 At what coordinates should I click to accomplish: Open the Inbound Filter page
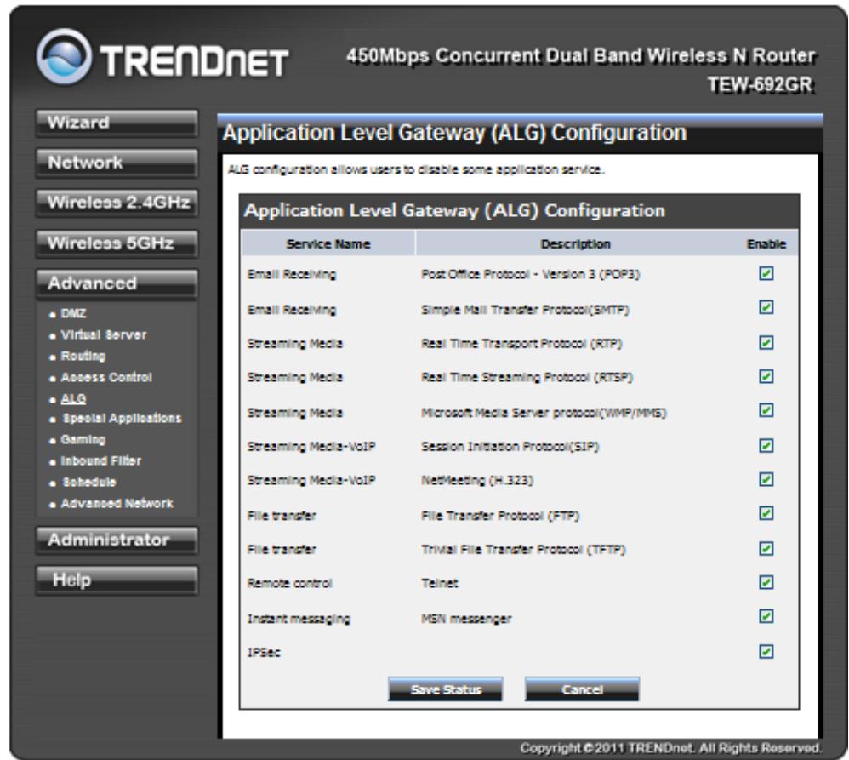(100, 460)
